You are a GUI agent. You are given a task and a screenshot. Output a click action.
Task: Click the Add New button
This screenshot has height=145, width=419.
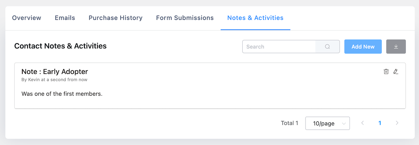[x=363, y=47]
